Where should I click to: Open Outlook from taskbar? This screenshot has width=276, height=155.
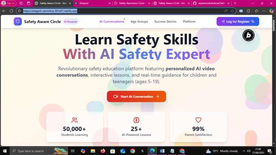pyautogui.click(x=123, y=151)
